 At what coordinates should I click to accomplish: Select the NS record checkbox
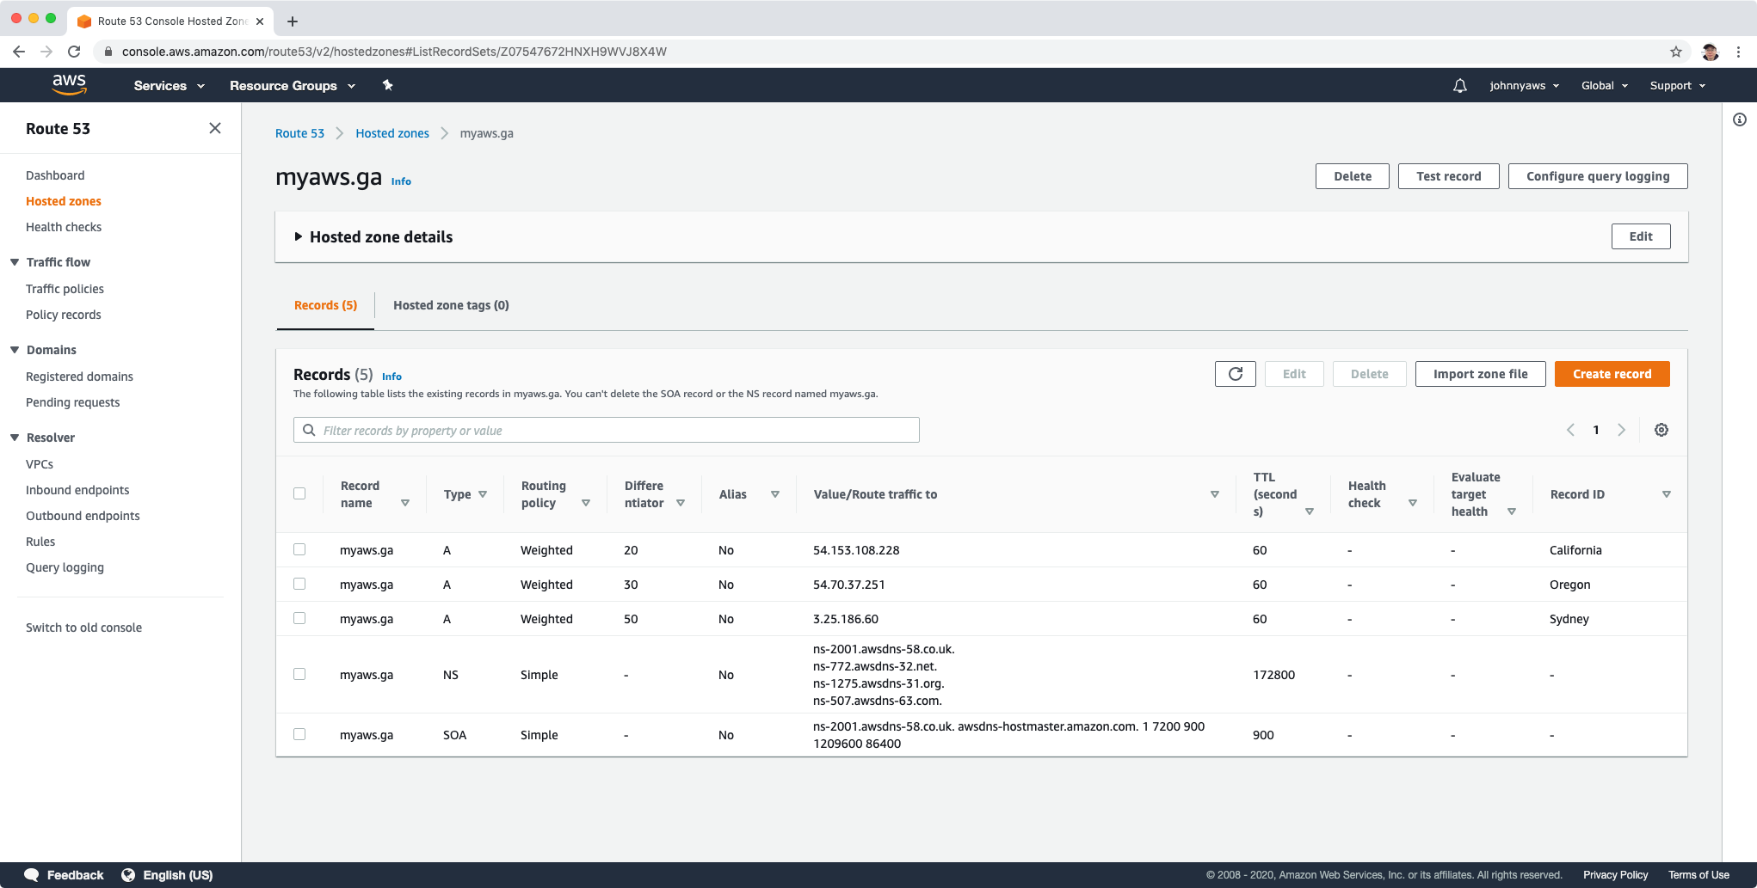point(299,674)
